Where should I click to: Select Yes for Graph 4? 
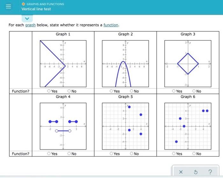[x=49, y=153]
